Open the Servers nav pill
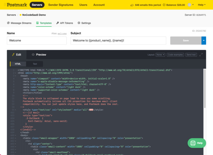This screenshot has width=213, height=155. pyautogui.click(x=37, y=5)
